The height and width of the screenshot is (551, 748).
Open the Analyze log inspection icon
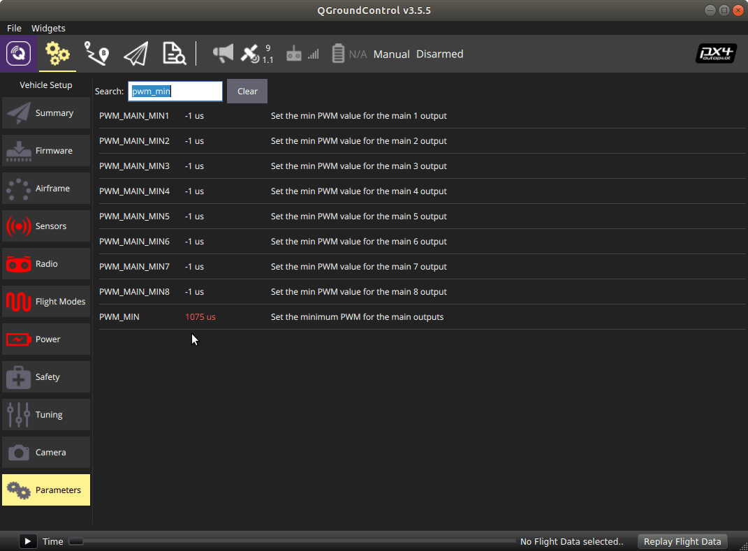pos(174,54)
